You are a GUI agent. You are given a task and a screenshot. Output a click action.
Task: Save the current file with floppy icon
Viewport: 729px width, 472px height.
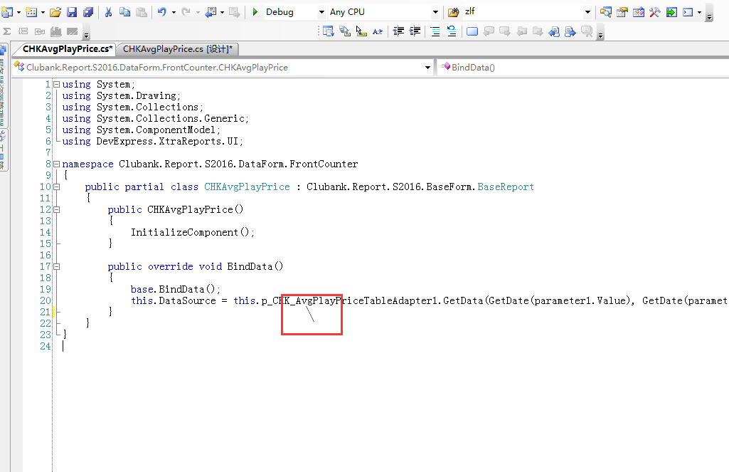click(72, 12)
